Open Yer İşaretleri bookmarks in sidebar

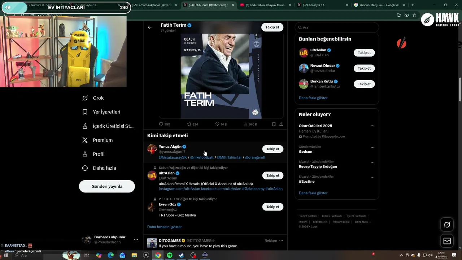click(x=101, y=112)
